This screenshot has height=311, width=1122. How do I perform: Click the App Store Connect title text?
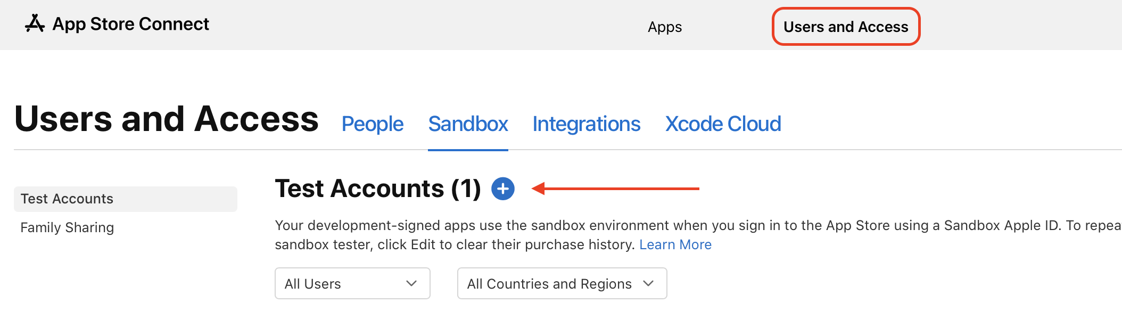click(x=130, y=24)
